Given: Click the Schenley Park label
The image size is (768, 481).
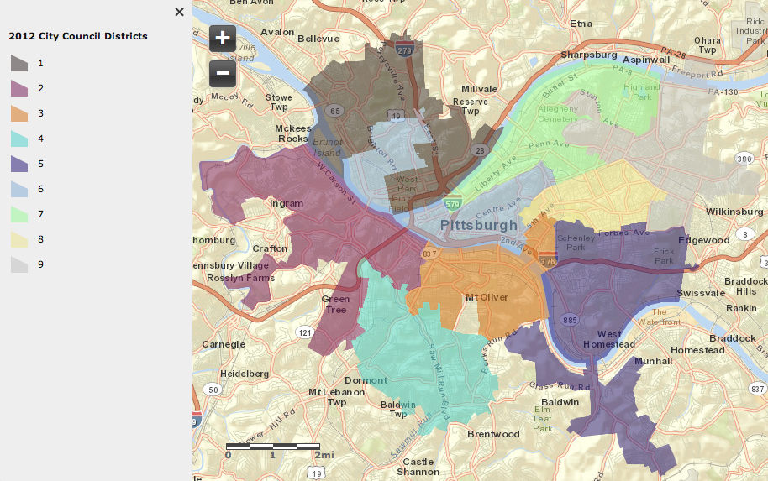Looking at the screenshot, I should [576, 243].
